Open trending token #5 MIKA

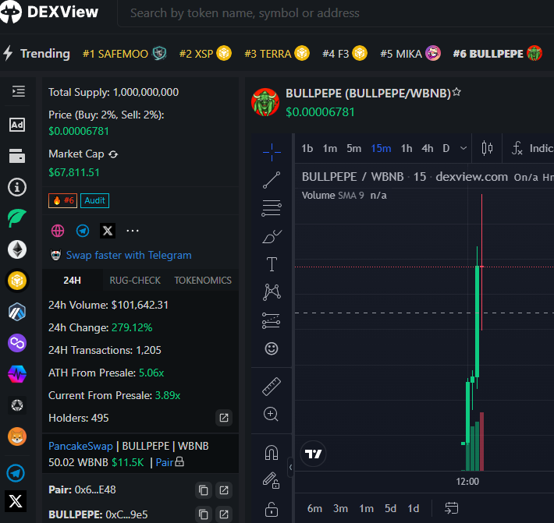410,54
